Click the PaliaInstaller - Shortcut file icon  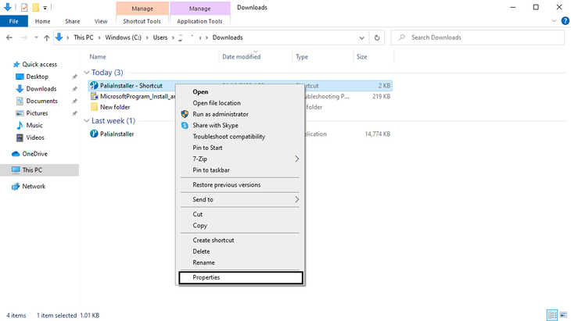[94, 85]
